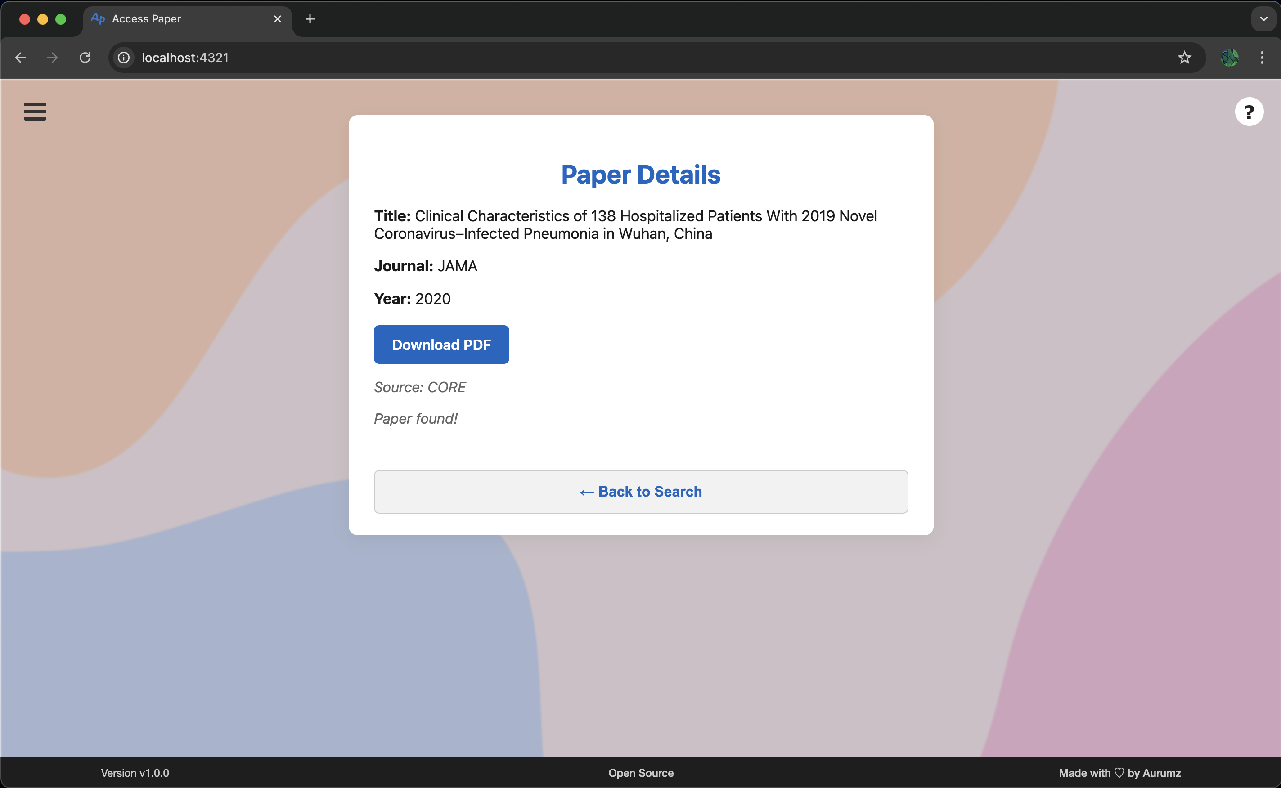The height and width of the screenshot is (788, 1281).
Task: View site information icon
Action: [124, 57]
